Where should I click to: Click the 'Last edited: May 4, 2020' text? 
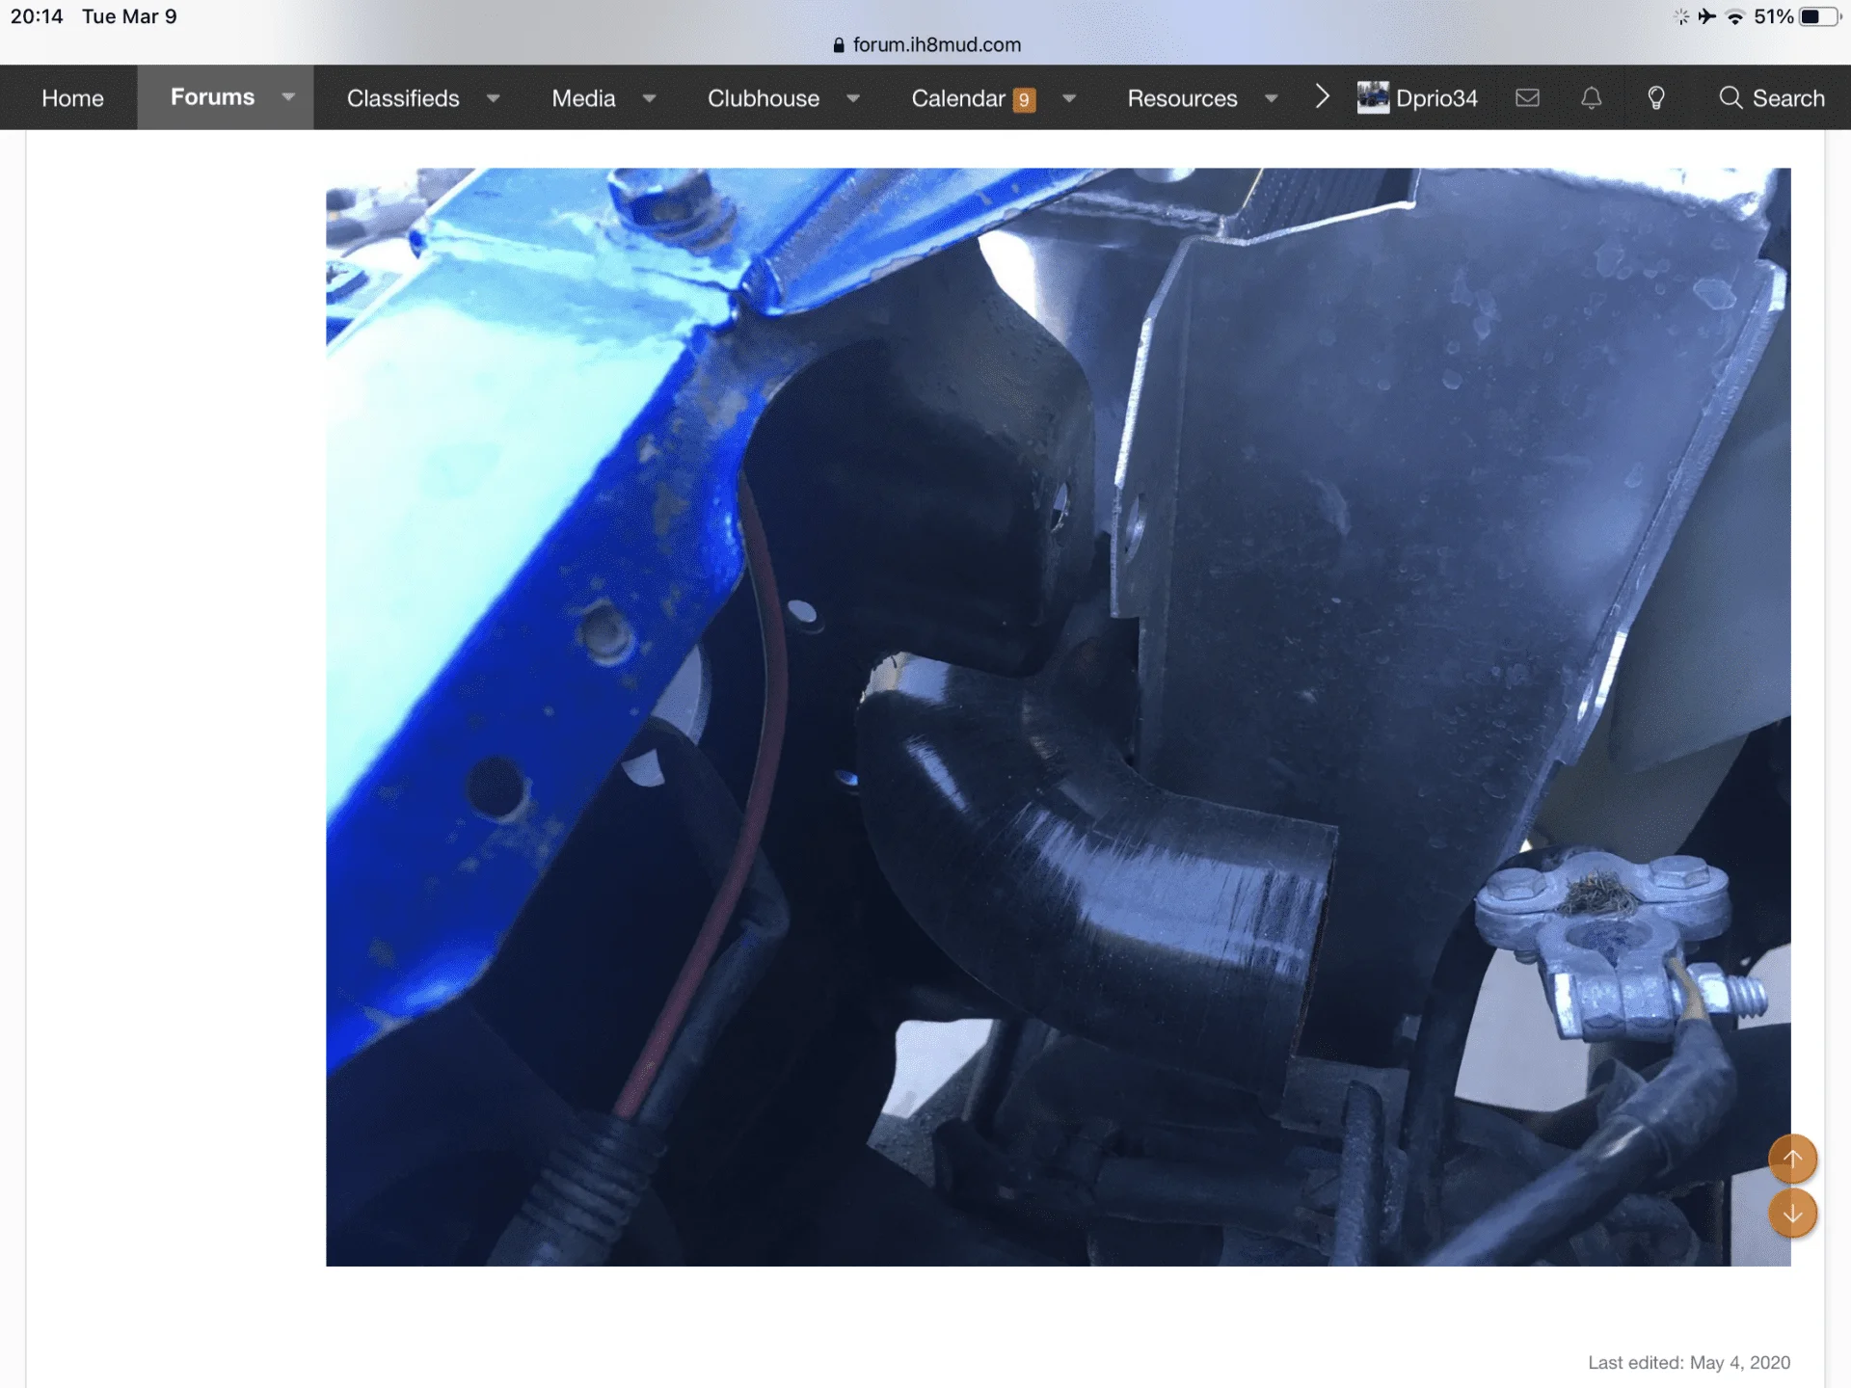[1689, 1362]
